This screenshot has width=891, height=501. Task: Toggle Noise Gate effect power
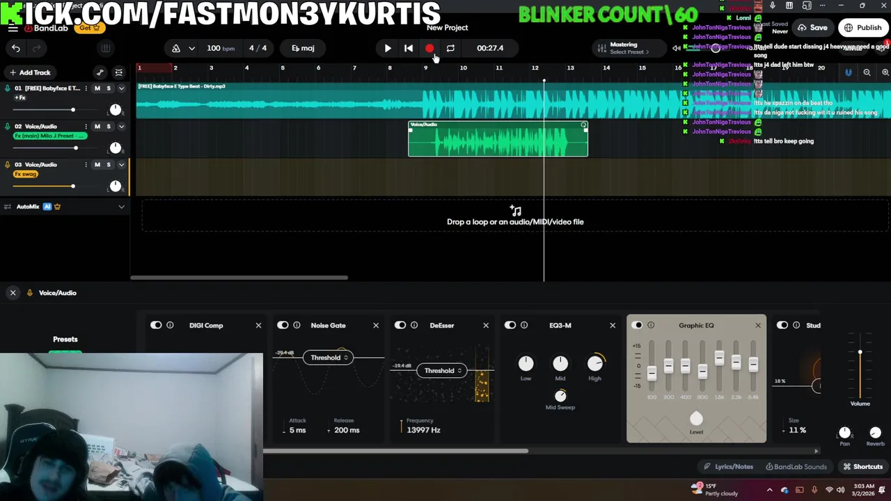coord(283,325)
